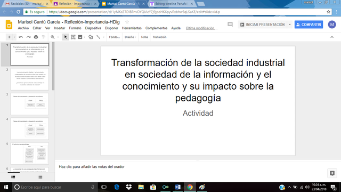This screenshot has width=341, height=192.
Task: Collapse the menus with the chevron arrow
Action: [x=332, y=37]
